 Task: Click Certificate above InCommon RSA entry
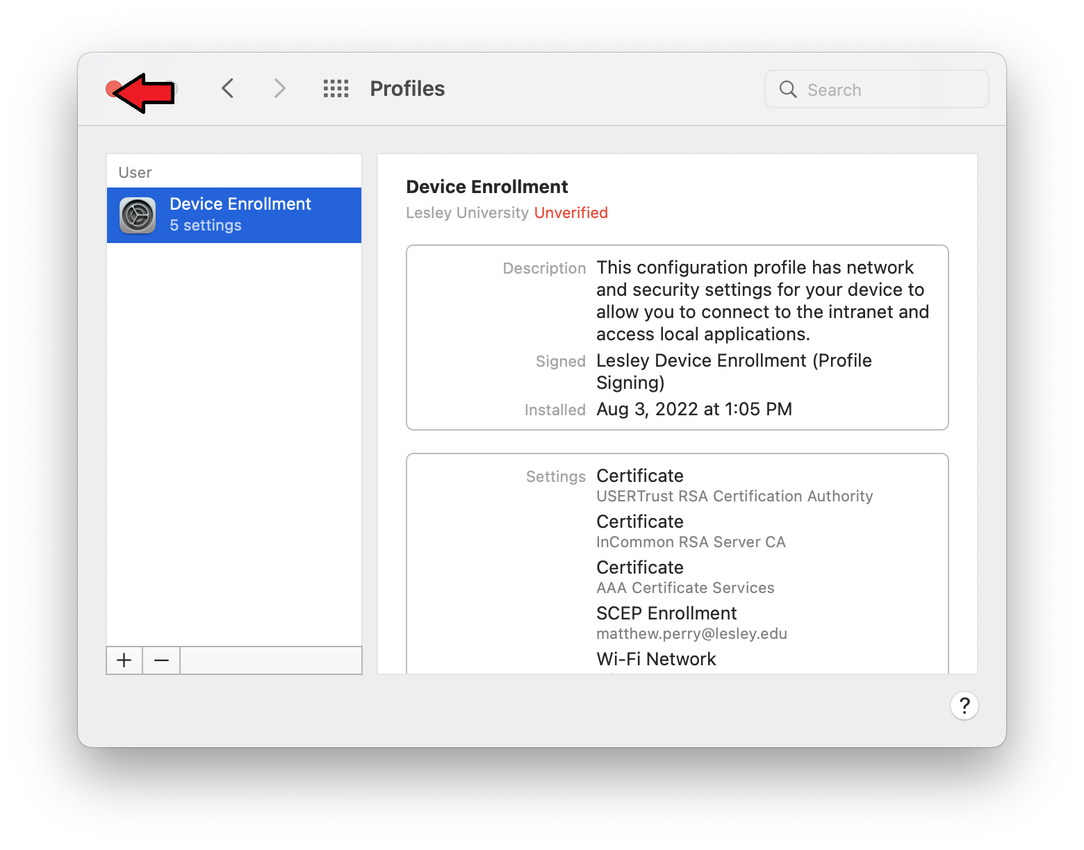pos(640,522)
